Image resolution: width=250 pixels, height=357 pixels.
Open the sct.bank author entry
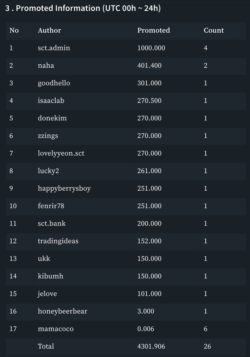coord(51,224)
